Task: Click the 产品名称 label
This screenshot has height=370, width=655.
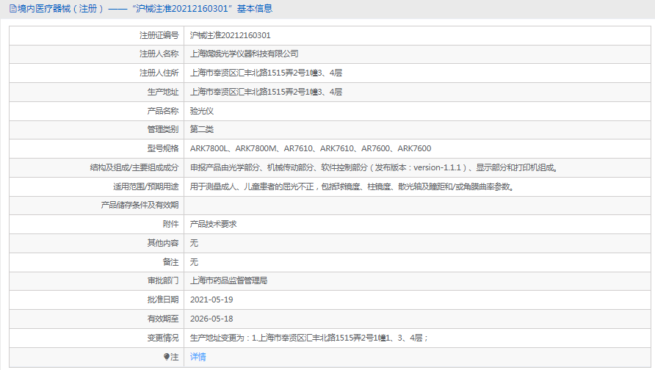Action: (x=163, y=111)
